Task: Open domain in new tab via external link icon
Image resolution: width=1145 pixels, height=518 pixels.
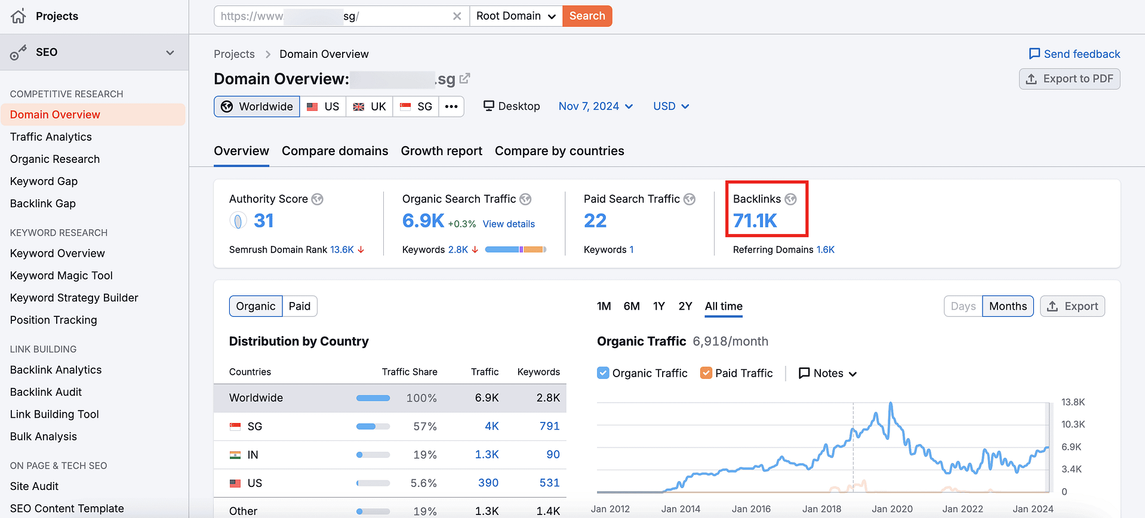Action: pos(465,78)
